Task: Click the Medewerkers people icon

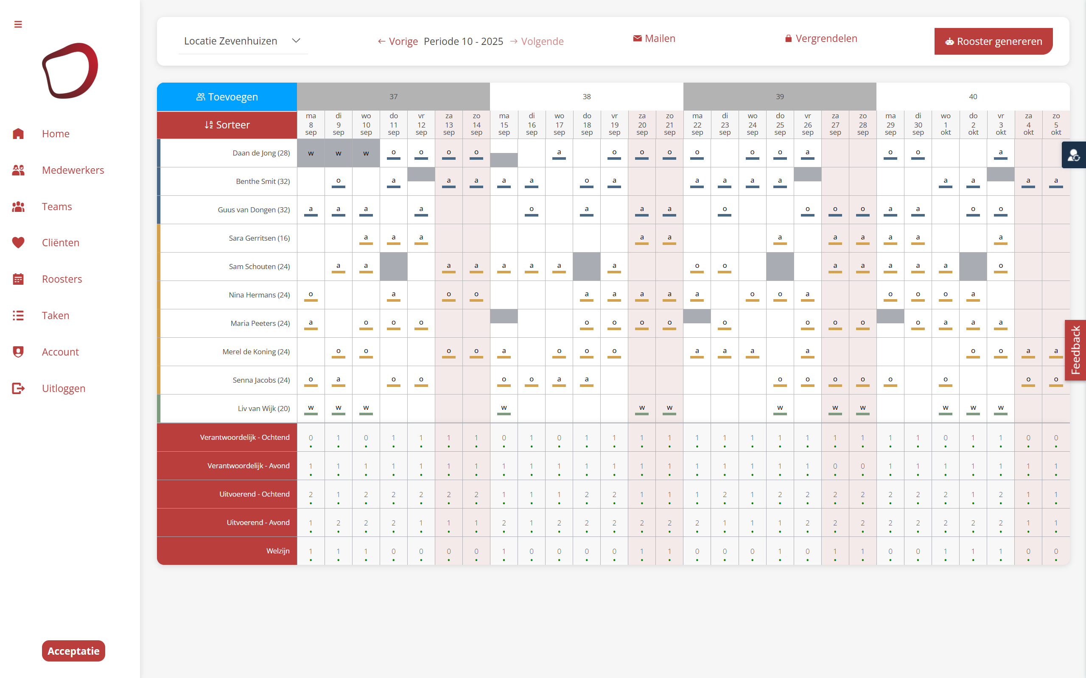Action: pos(18,170)
